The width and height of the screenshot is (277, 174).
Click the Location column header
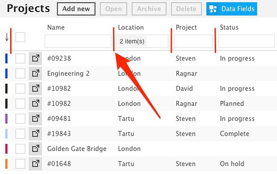[x=131, y=27]
